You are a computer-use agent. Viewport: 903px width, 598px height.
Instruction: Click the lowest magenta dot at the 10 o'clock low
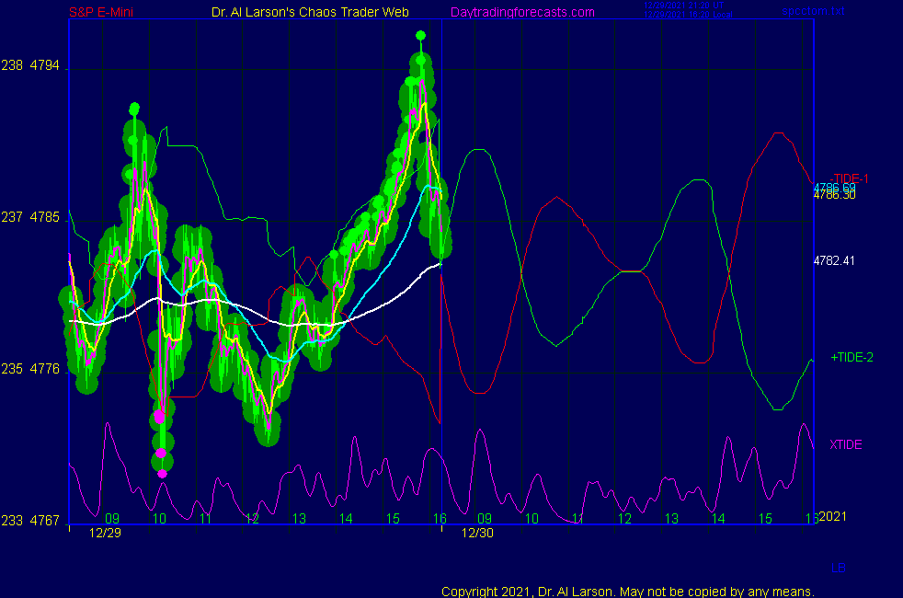[x=163, y=474]
